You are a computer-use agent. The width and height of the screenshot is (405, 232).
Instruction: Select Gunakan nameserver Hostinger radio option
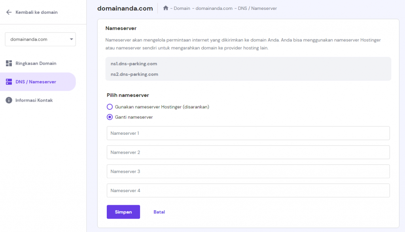point(110,107)
